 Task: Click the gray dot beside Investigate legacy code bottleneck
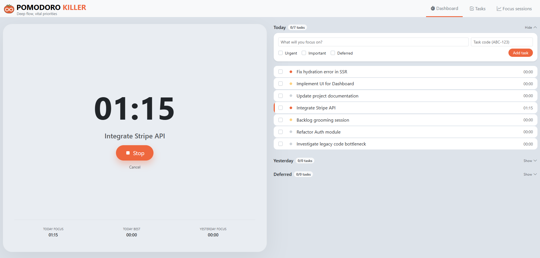tap(291, 144)
